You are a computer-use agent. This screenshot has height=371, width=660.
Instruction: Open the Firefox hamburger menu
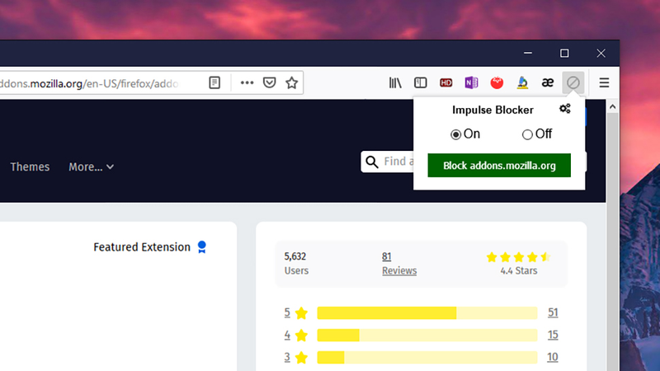tap(604, 83)
